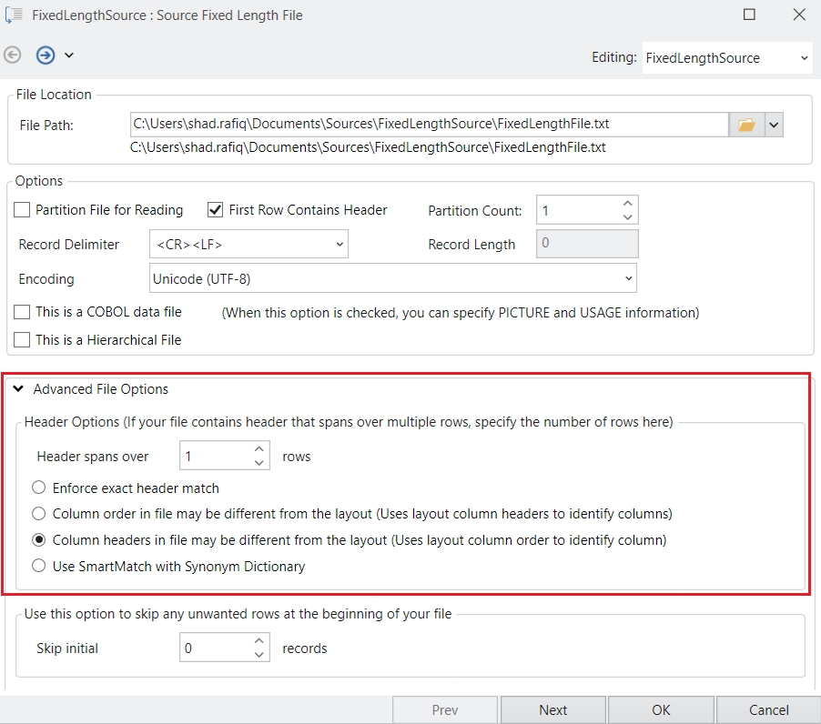Click the Next button
The image size is (821, 724).
point(552,710)
